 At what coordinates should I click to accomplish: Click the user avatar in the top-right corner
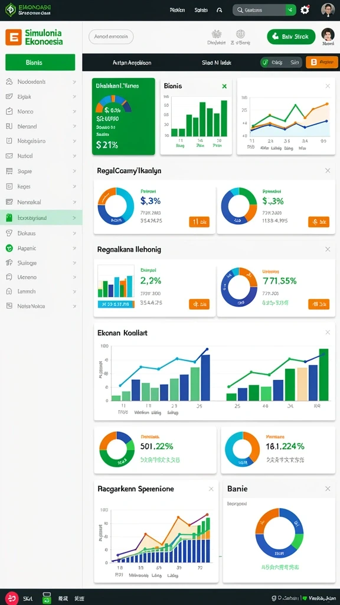coord(328,10)
